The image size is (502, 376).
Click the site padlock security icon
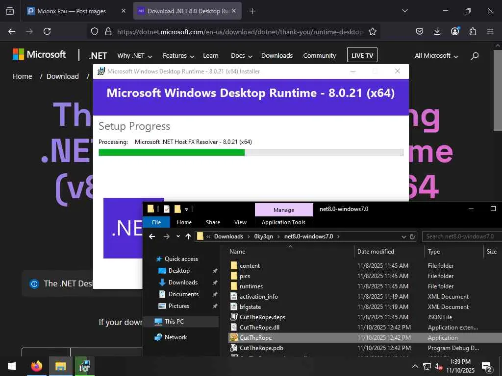pyautogui.click(x=108, y=31)
